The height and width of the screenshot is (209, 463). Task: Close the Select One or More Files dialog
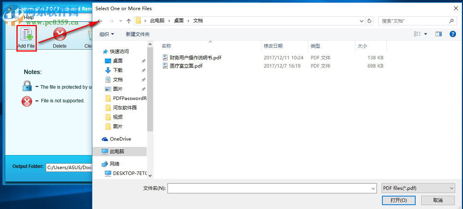click(x=456, y=9)
